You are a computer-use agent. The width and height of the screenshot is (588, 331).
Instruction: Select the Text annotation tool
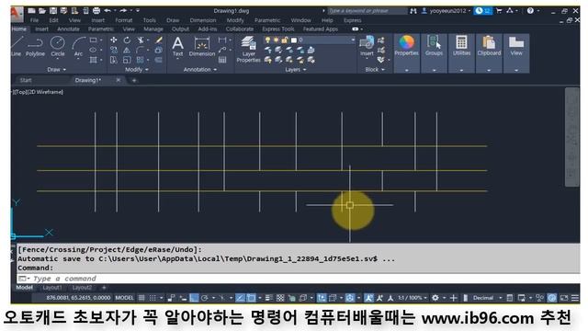pos(177,47)
